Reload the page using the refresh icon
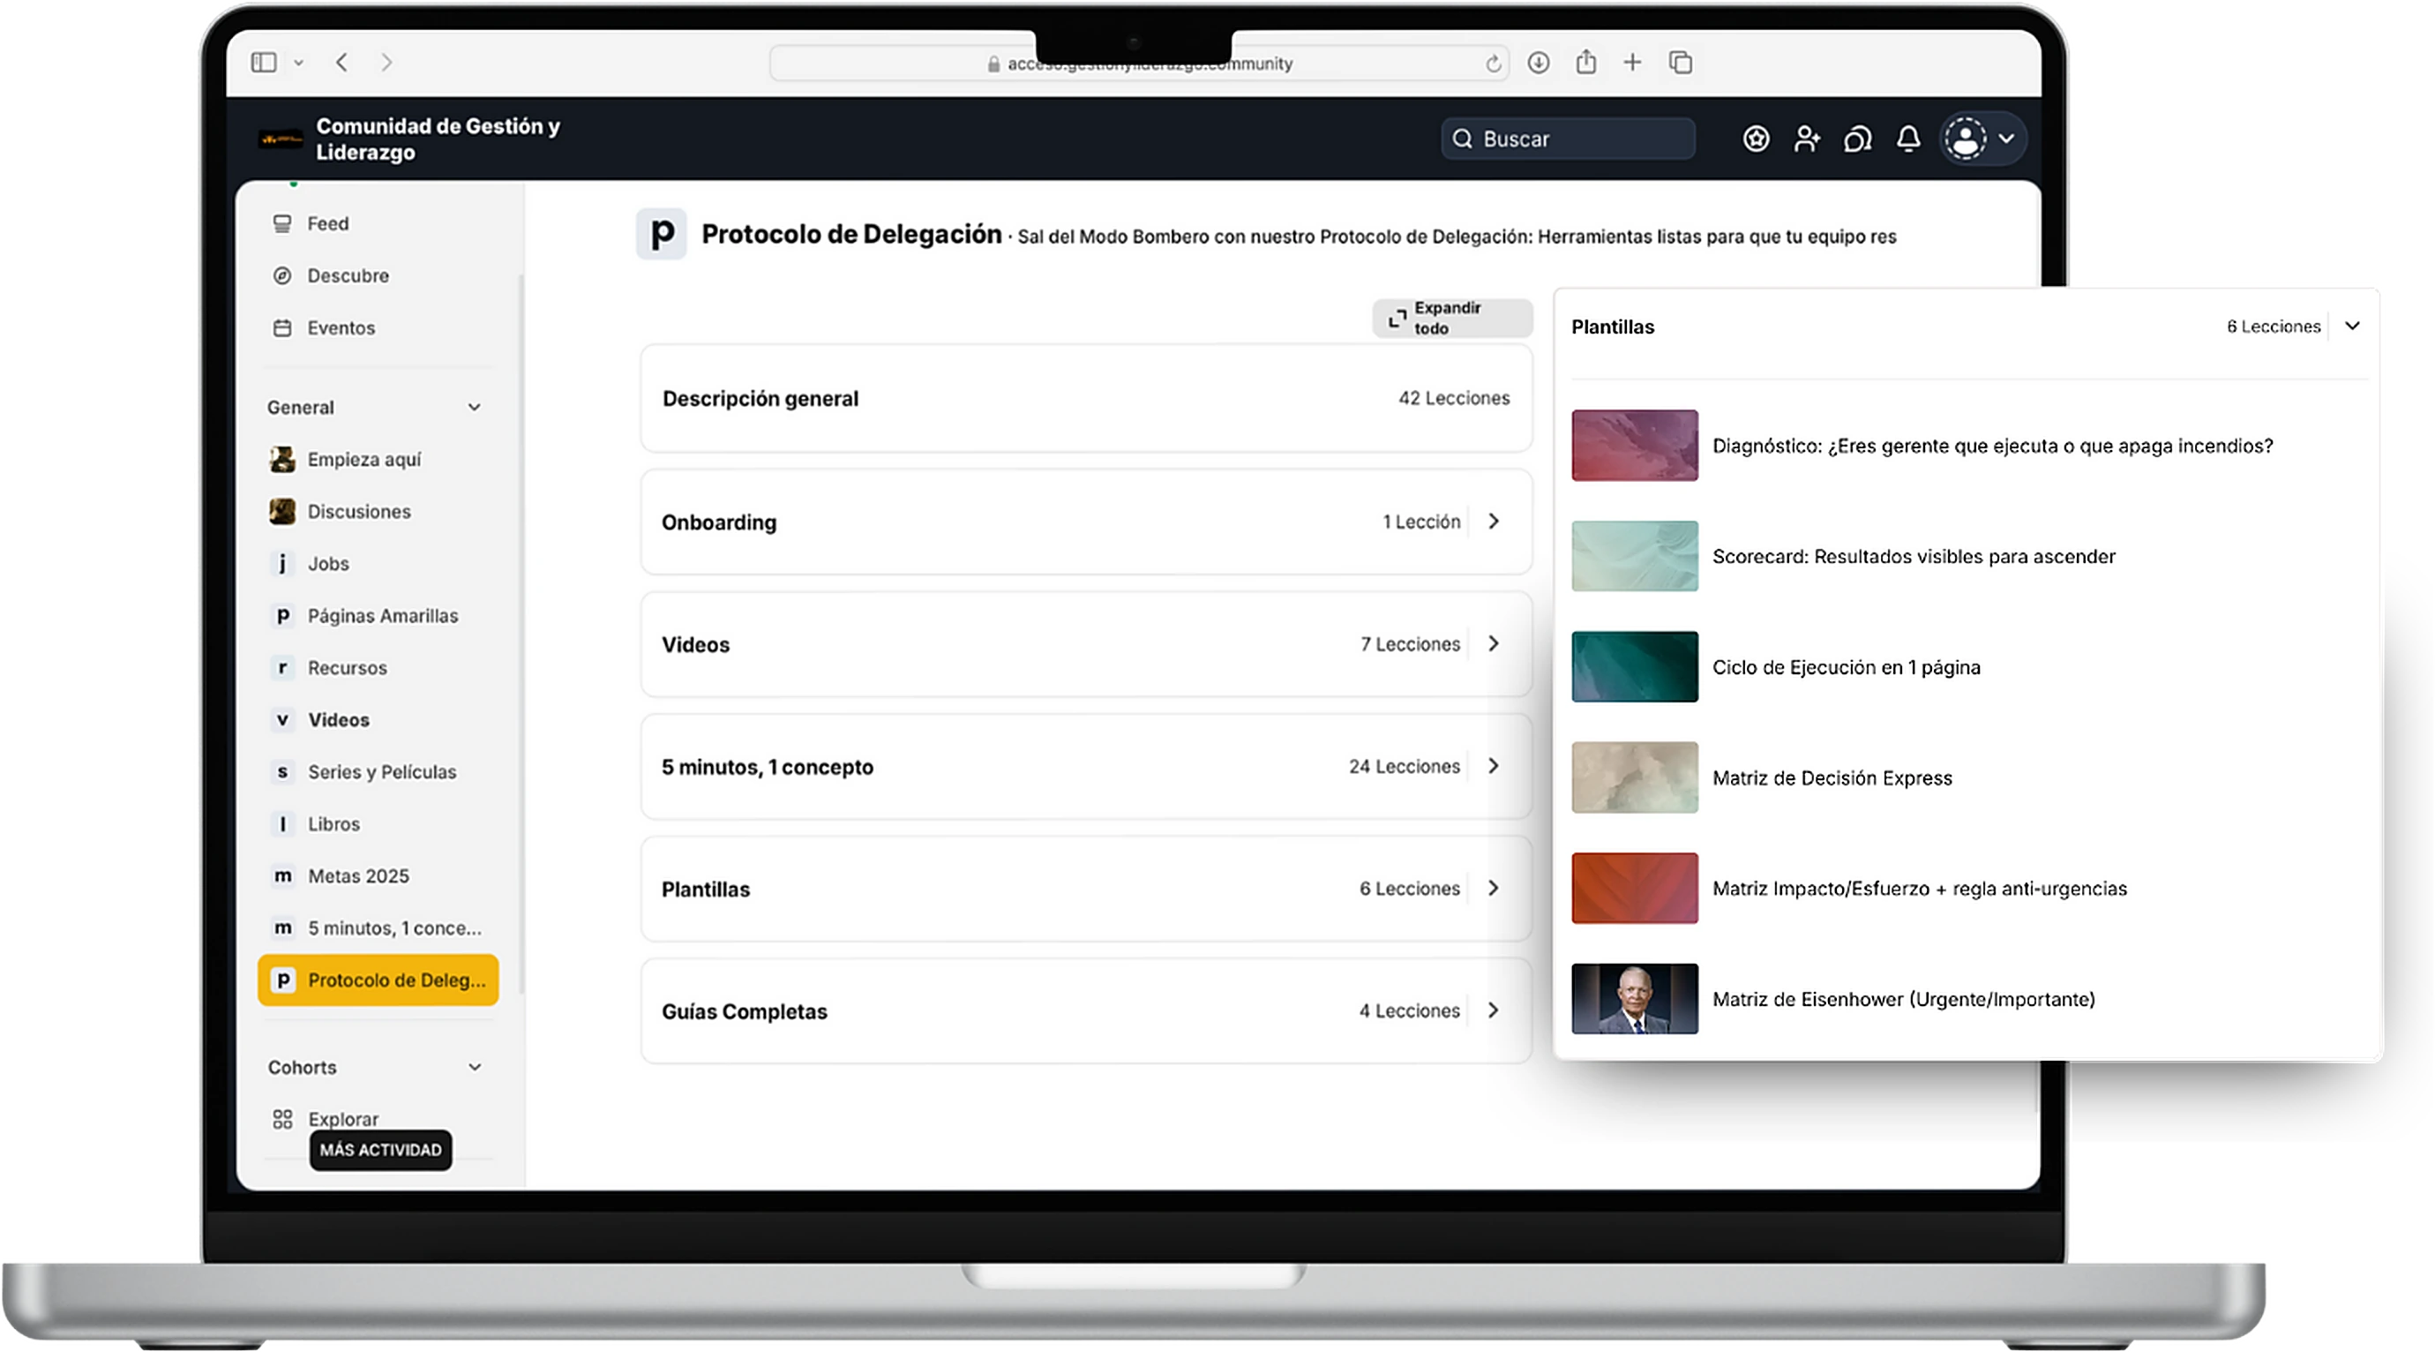2435x1352 pixels. point(1493,64)
